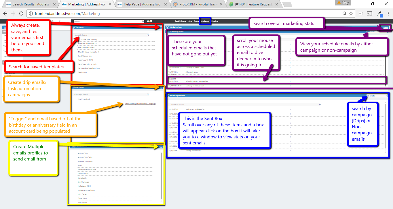This screenshot has width=393, height=209.
Task: Select the Steve Berry sender profile
Action: click(82, 198)
